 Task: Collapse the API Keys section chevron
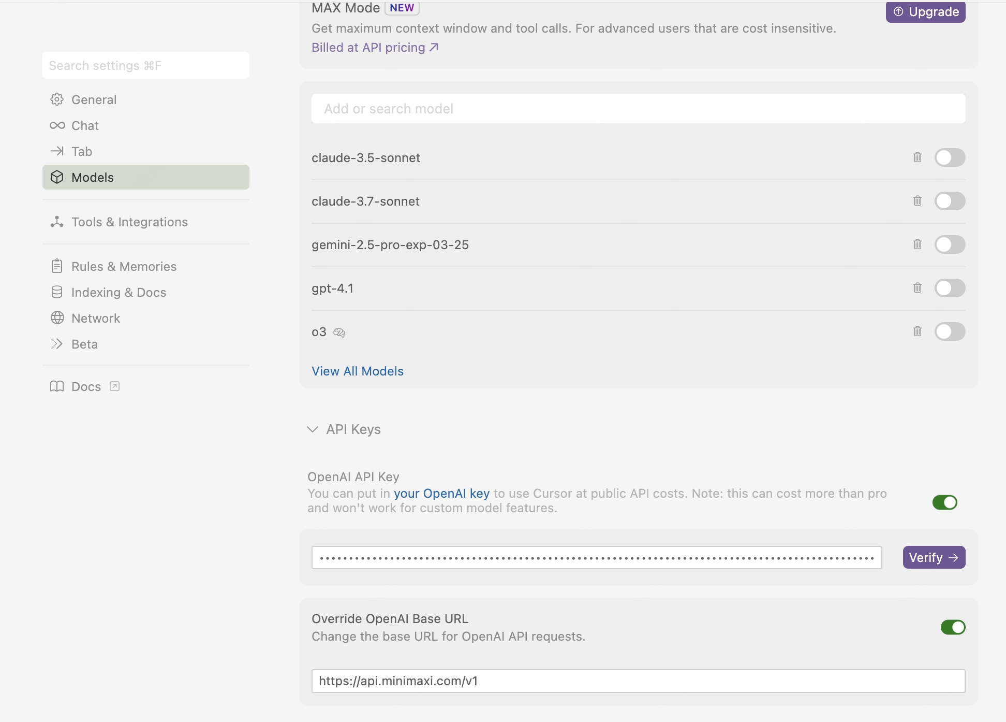[312, 429]
